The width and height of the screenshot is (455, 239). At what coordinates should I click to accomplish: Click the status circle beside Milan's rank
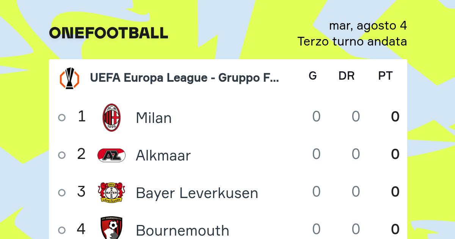pyautogui.click(x=62, y=118)
